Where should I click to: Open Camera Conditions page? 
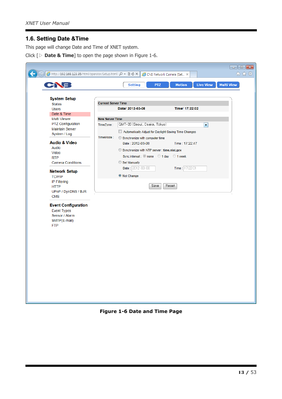[67, 163]
